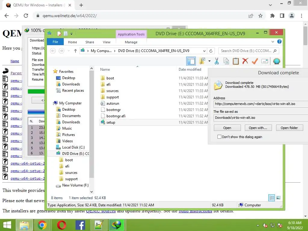Sort by the Name column header
308x231 pixels.
pos(105,69)
